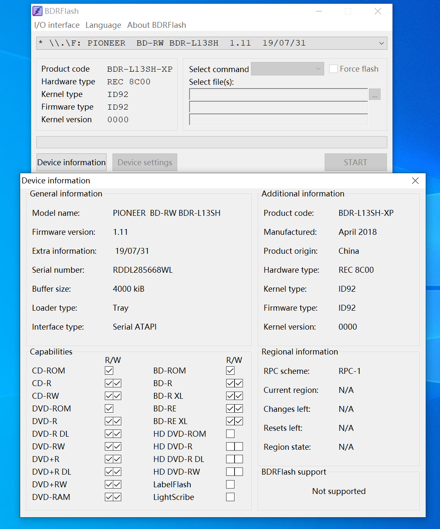Open the About BDRFlash menu
This screenshot has width=440, height=529.
click(157, 25)
